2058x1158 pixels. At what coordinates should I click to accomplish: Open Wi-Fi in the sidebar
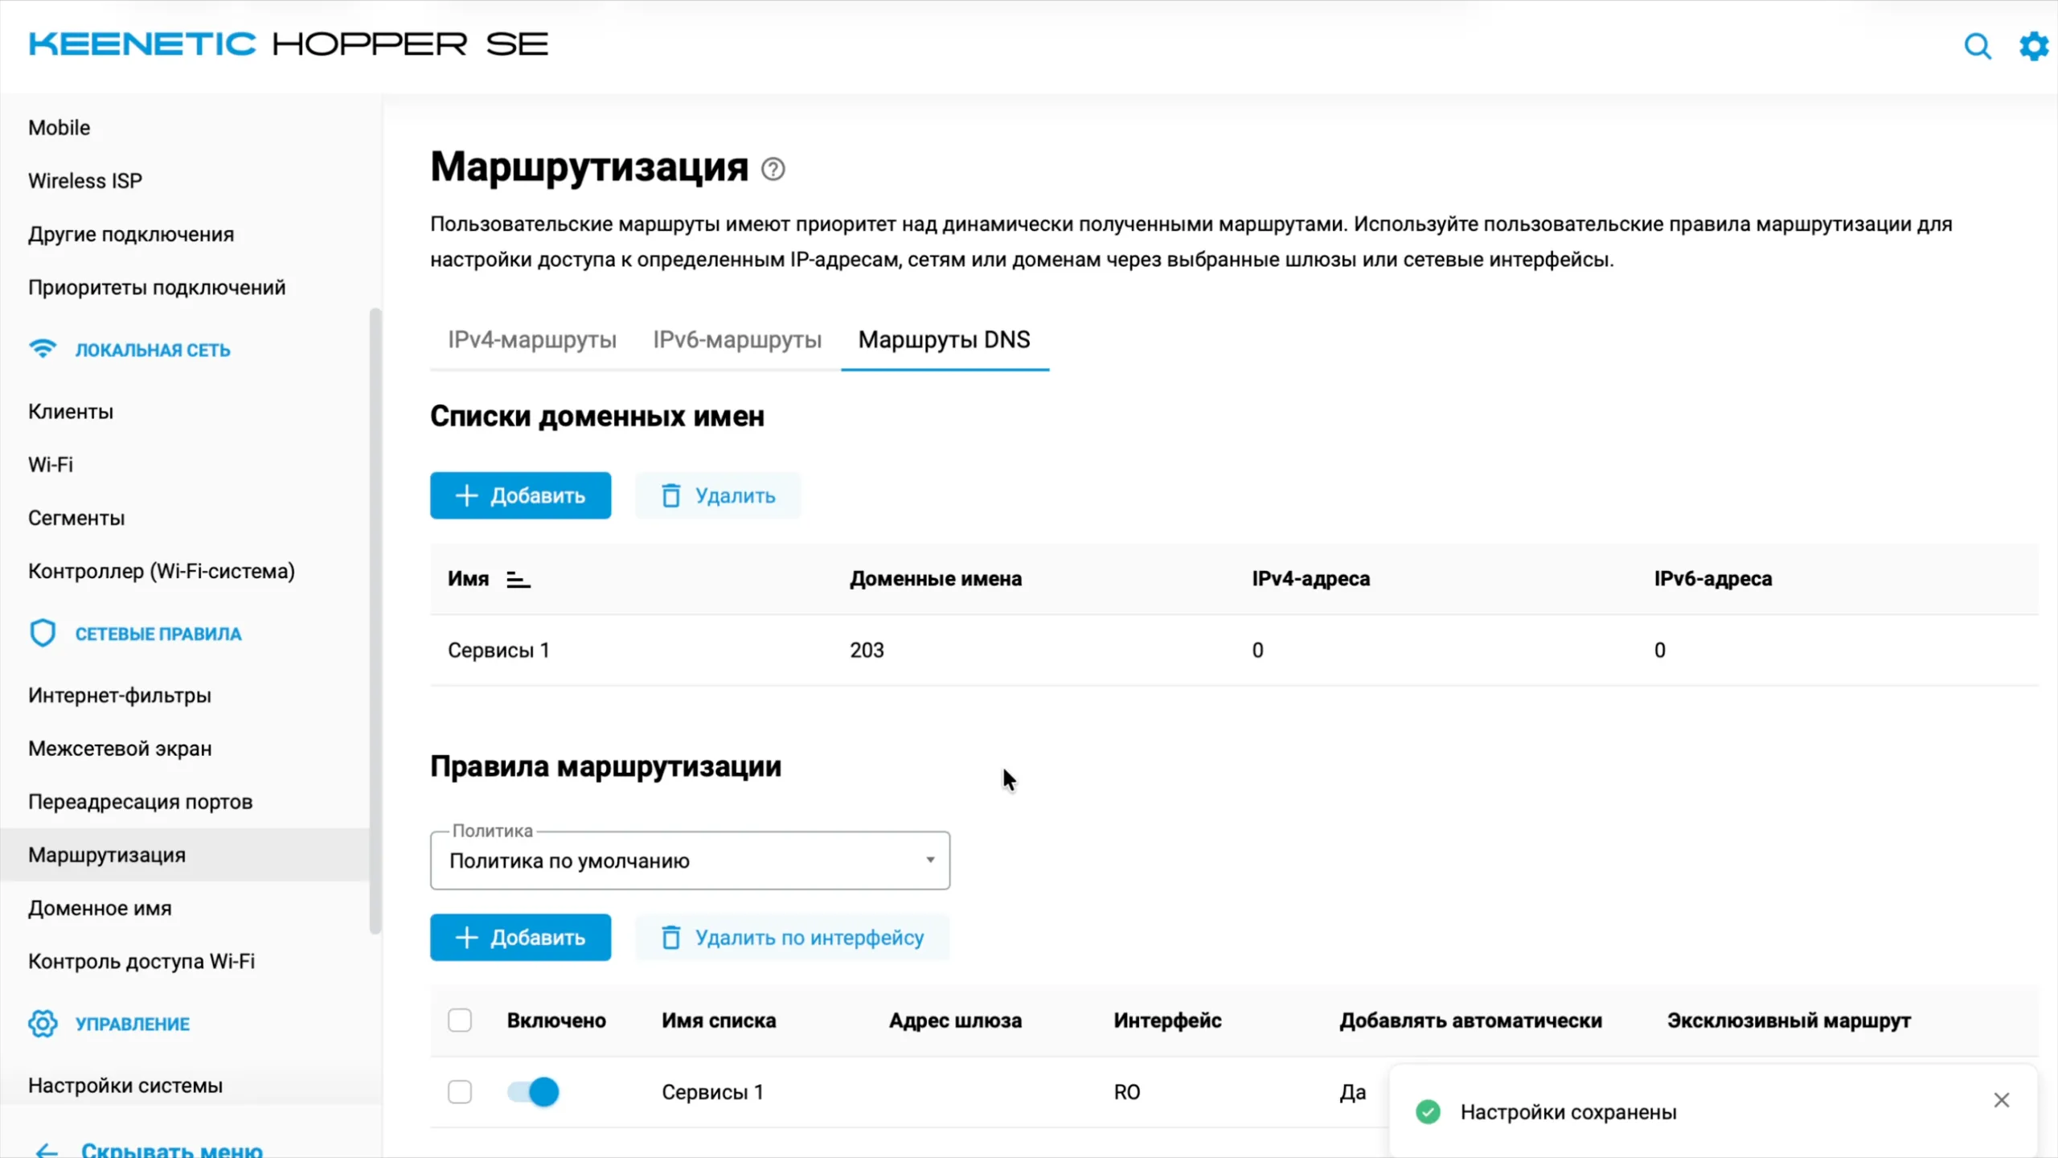pyautogui.click(x=51, y=465)
